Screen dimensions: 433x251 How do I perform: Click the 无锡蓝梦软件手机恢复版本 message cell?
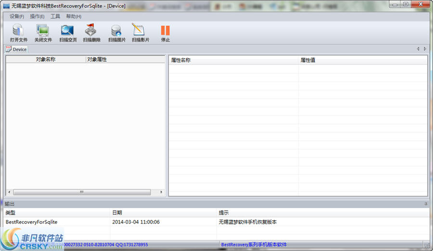pyautogui.click(x=248, y=222)
